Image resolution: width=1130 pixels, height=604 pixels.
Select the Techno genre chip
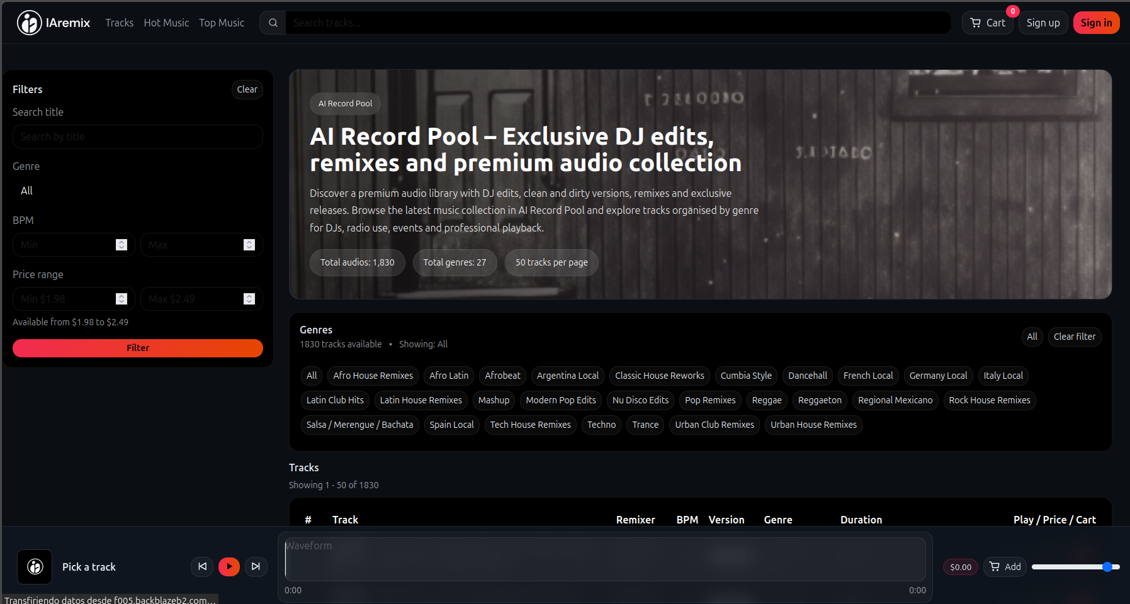coord(601,425)
